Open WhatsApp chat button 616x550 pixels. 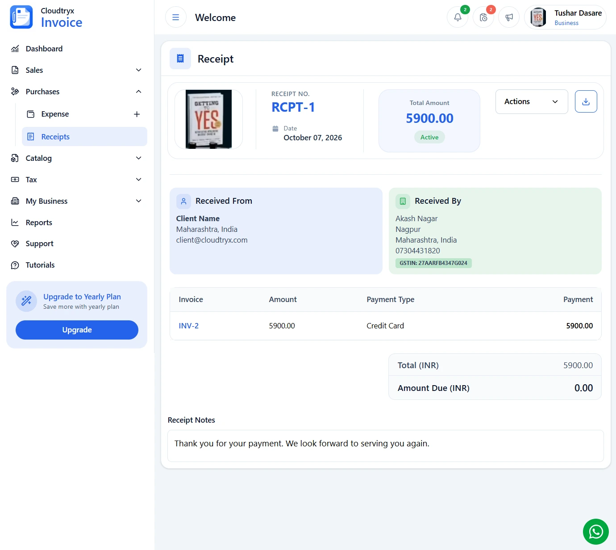(596, 532)
